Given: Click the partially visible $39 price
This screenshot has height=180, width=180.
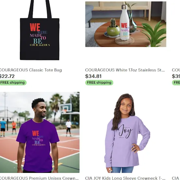Looking at the screenshot, I should [x=176, y=76].
